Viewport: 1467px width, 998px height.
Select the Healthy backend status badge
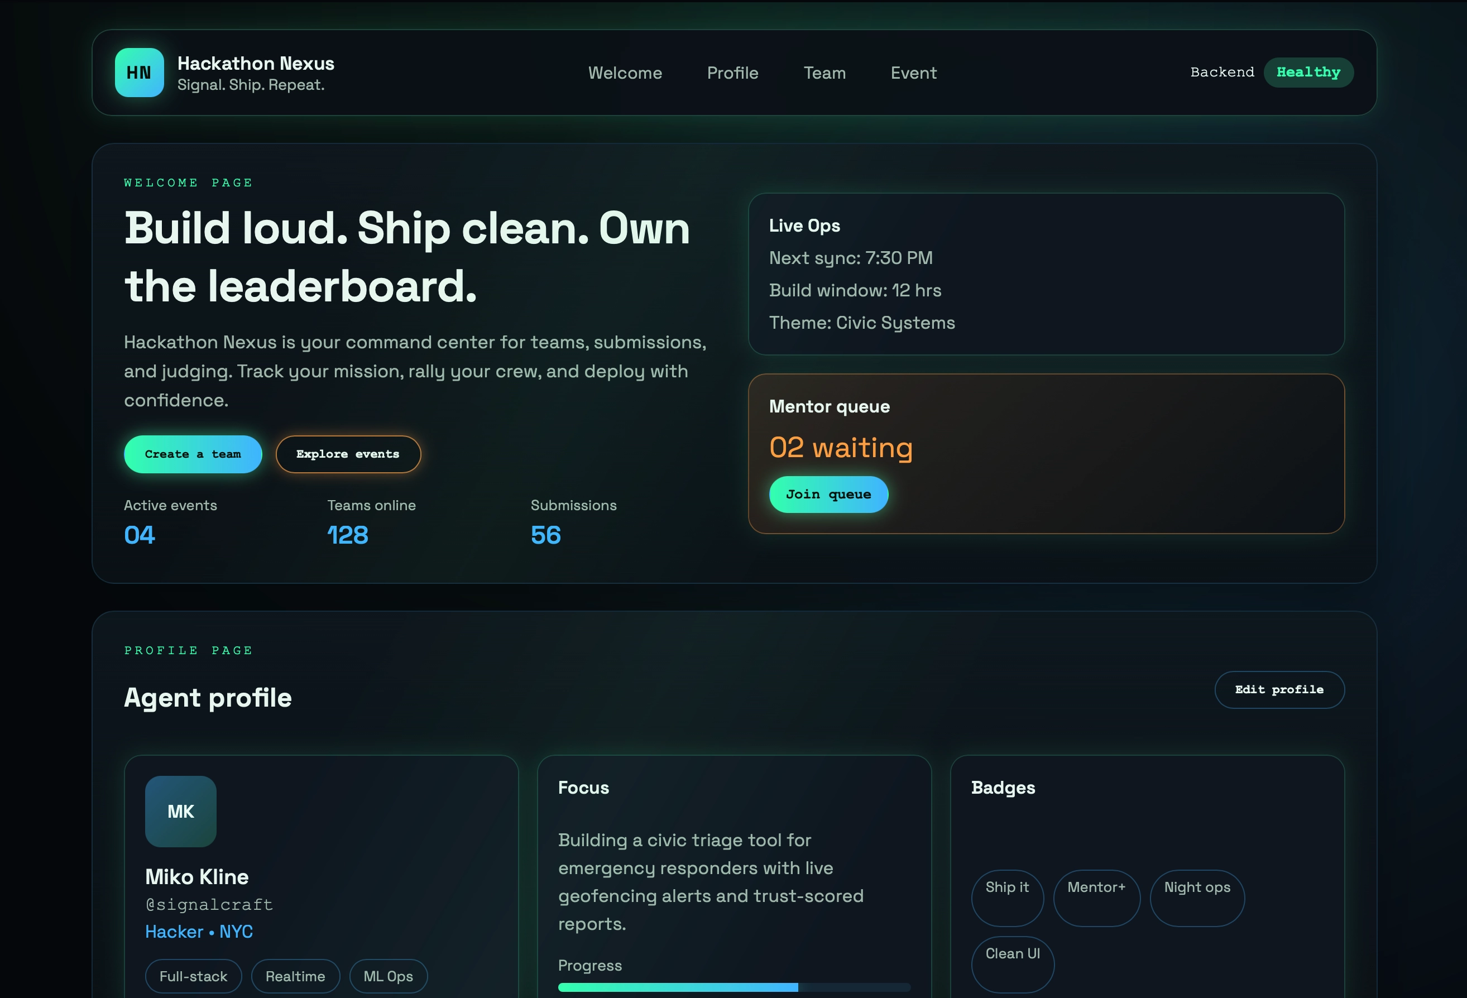point(1308,72)
